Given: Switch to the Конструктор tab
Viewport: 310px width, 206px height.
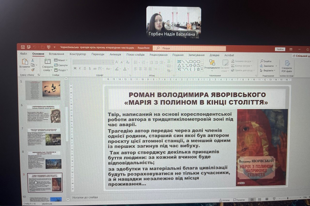Looking at the screenshot, I should pyautogui.click(x=78, y=54).
